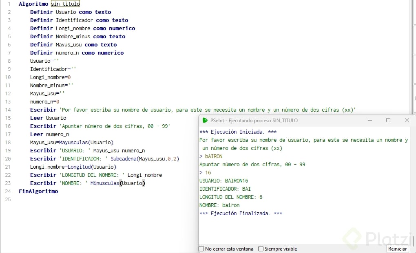Click the Escribir 'Apuntar número de dos cifras' line
The image size is (416, 253).
(100, 126)
